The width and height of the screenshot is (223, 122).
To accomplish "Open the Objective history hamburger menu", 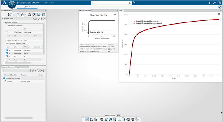I will (x=115, y=14).
